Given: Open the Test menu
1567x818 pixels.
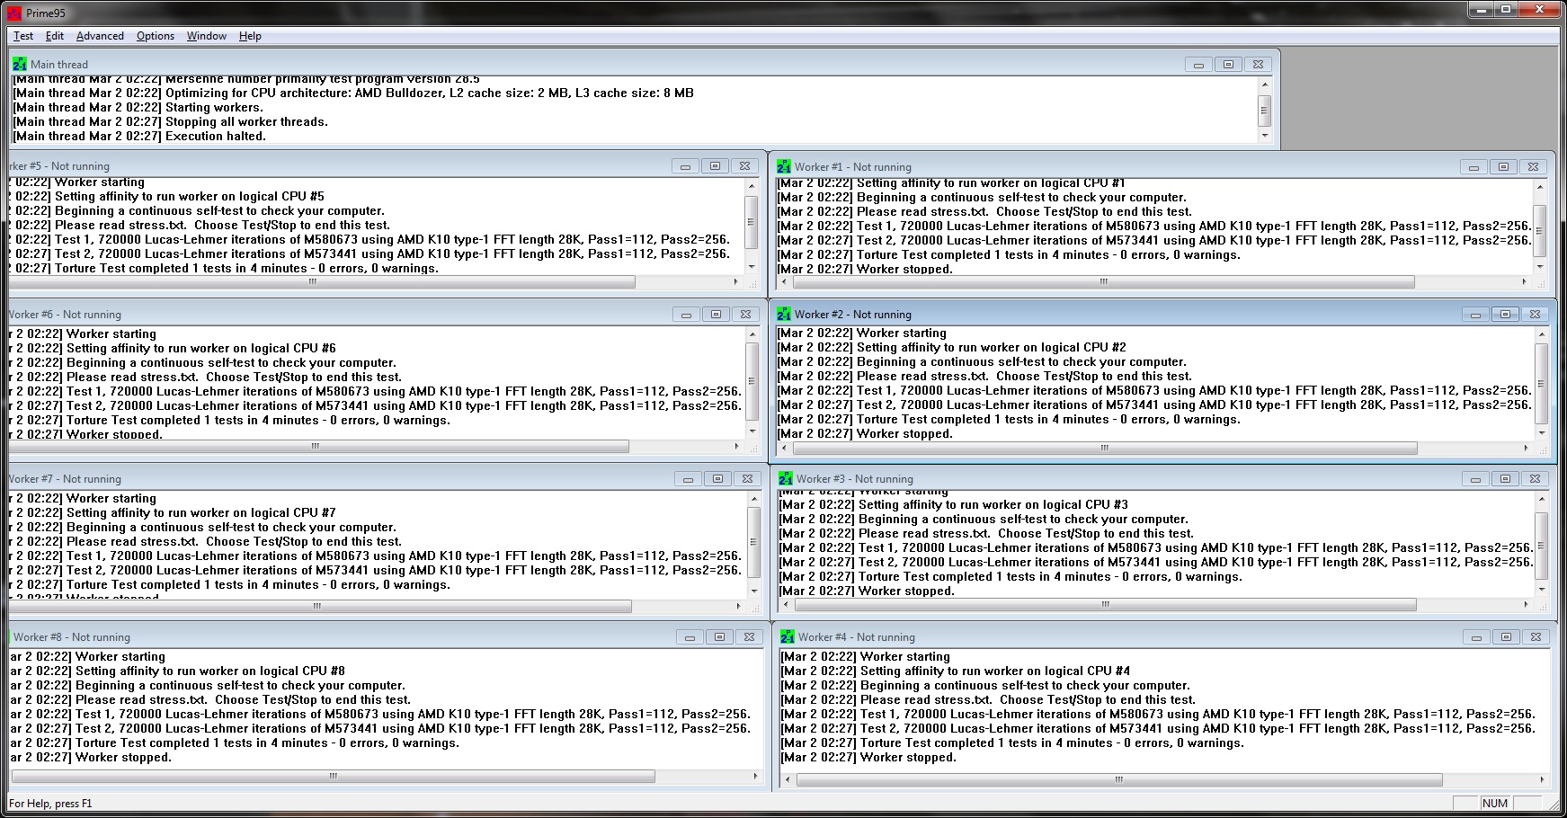Looking at the screenshot, I should [23, 36].
